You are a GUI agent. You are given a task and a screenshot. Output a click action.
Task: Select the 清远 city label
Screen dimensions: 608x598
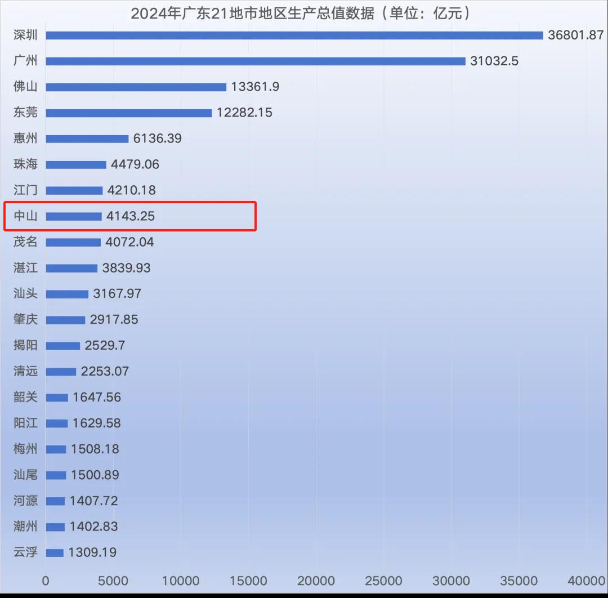(x=25, y=371)
